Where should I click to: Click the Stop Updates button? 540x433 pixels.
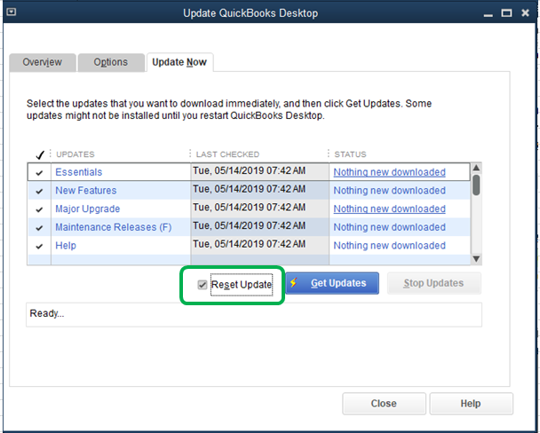point(434,283)
